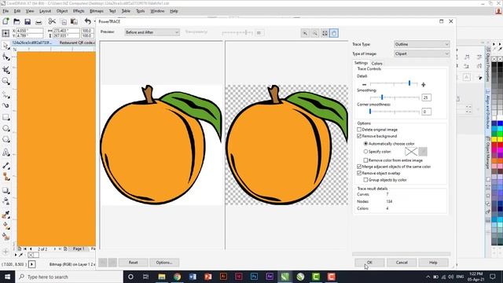This screenshot has width=503, height=283.
Task: Select the Ellipse tool in toolbox
Action: pos(6,128)
